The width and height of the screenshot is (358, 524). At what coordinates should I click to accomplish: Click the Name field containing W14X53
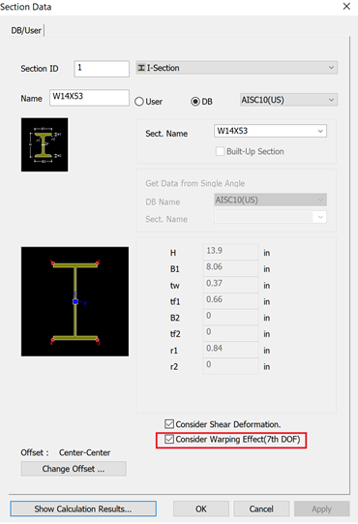[89, 98]
